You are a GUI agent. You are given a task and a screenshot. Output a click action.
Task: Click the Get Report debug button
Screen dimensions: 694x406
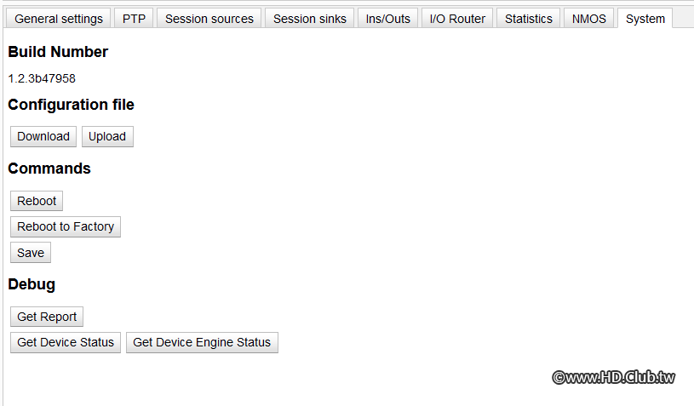click(x=47, y=317)
